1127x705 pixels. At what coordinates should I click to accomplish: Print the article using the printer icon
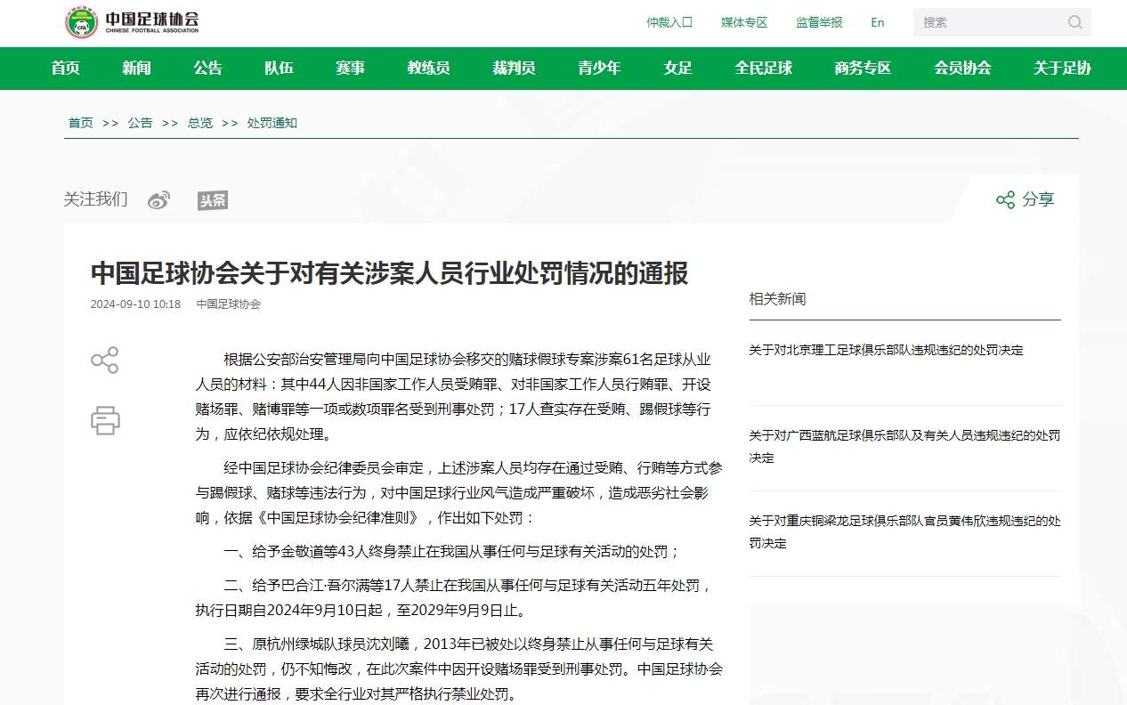pyautogui.click(x=105, y=422)
